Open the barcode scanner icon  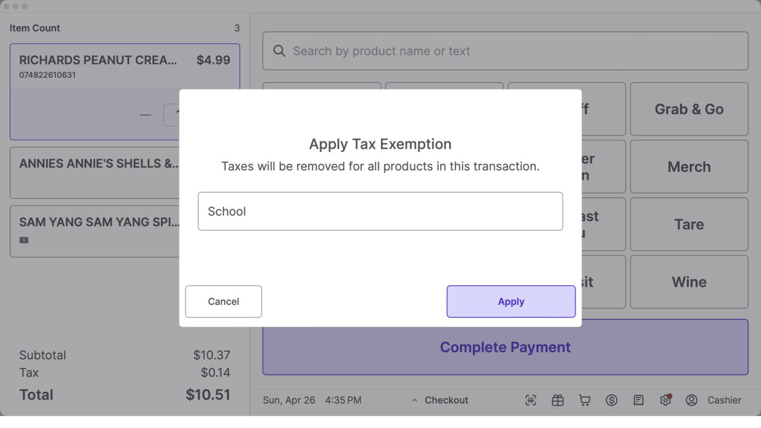pyautogui.click(x=531, y=400)
